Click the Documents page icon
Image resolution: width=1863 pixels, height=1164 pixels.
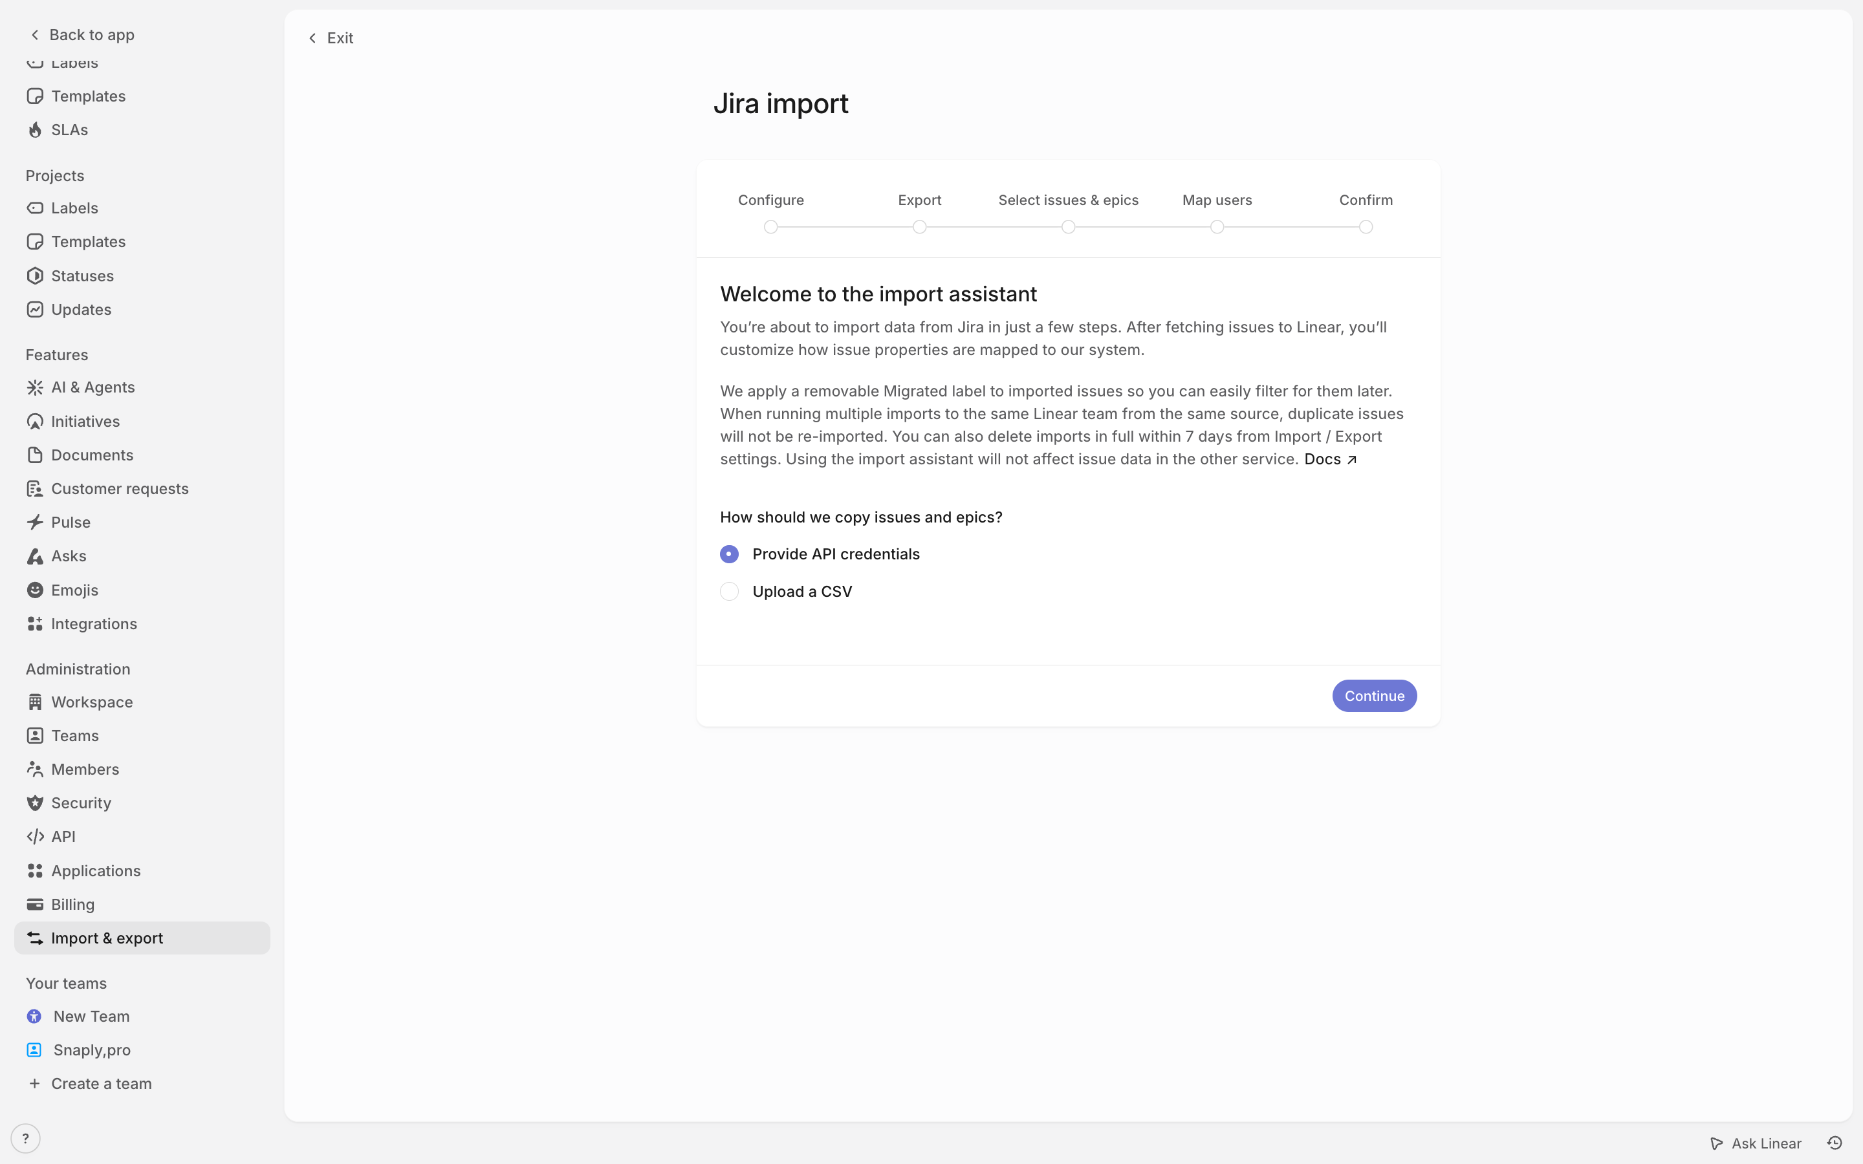(x=35, y=455)
